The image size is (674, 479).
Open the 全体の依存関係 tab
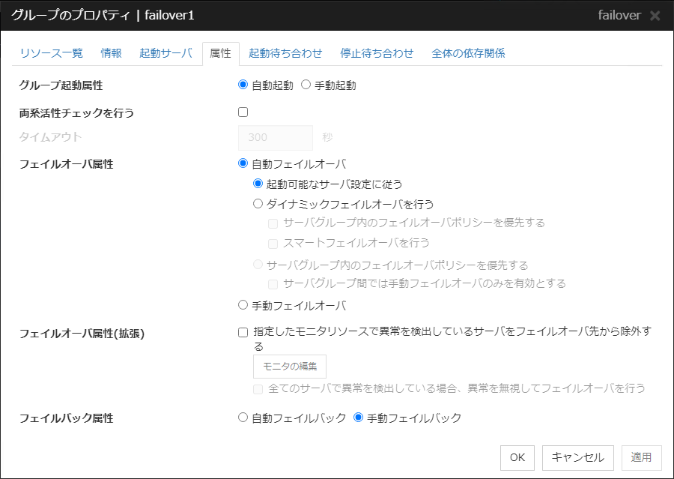(x=467, y=53)
